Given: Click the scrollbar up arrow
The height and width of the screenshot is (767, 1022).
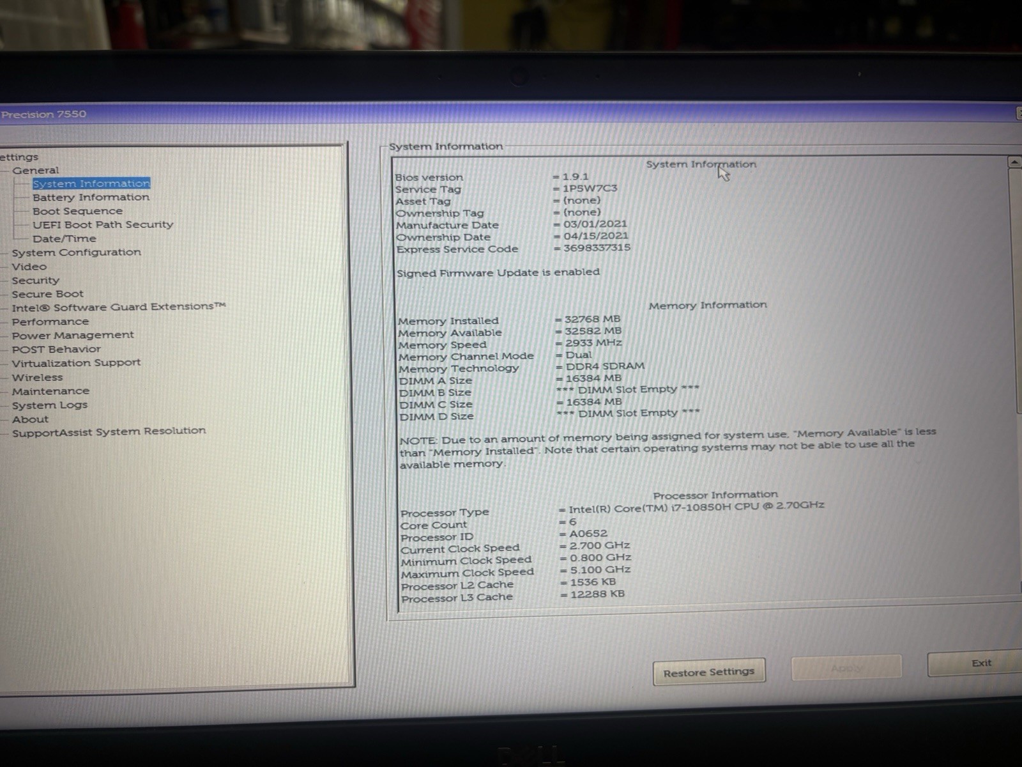Looking at the screenshot, I should click(1014, 162).
